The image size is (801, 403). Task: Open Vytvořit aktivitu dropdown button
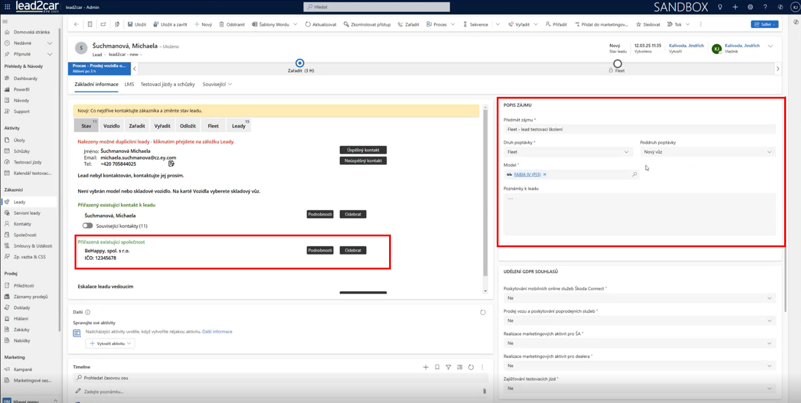coord(111,343)
